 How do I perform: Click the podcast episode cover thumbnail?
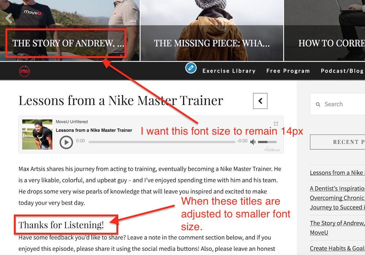coord(37,135)
